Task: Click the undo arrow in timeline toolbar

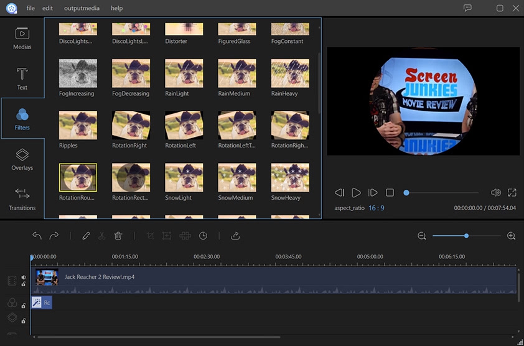Action: pyautogui.click(x=37, y=236)
